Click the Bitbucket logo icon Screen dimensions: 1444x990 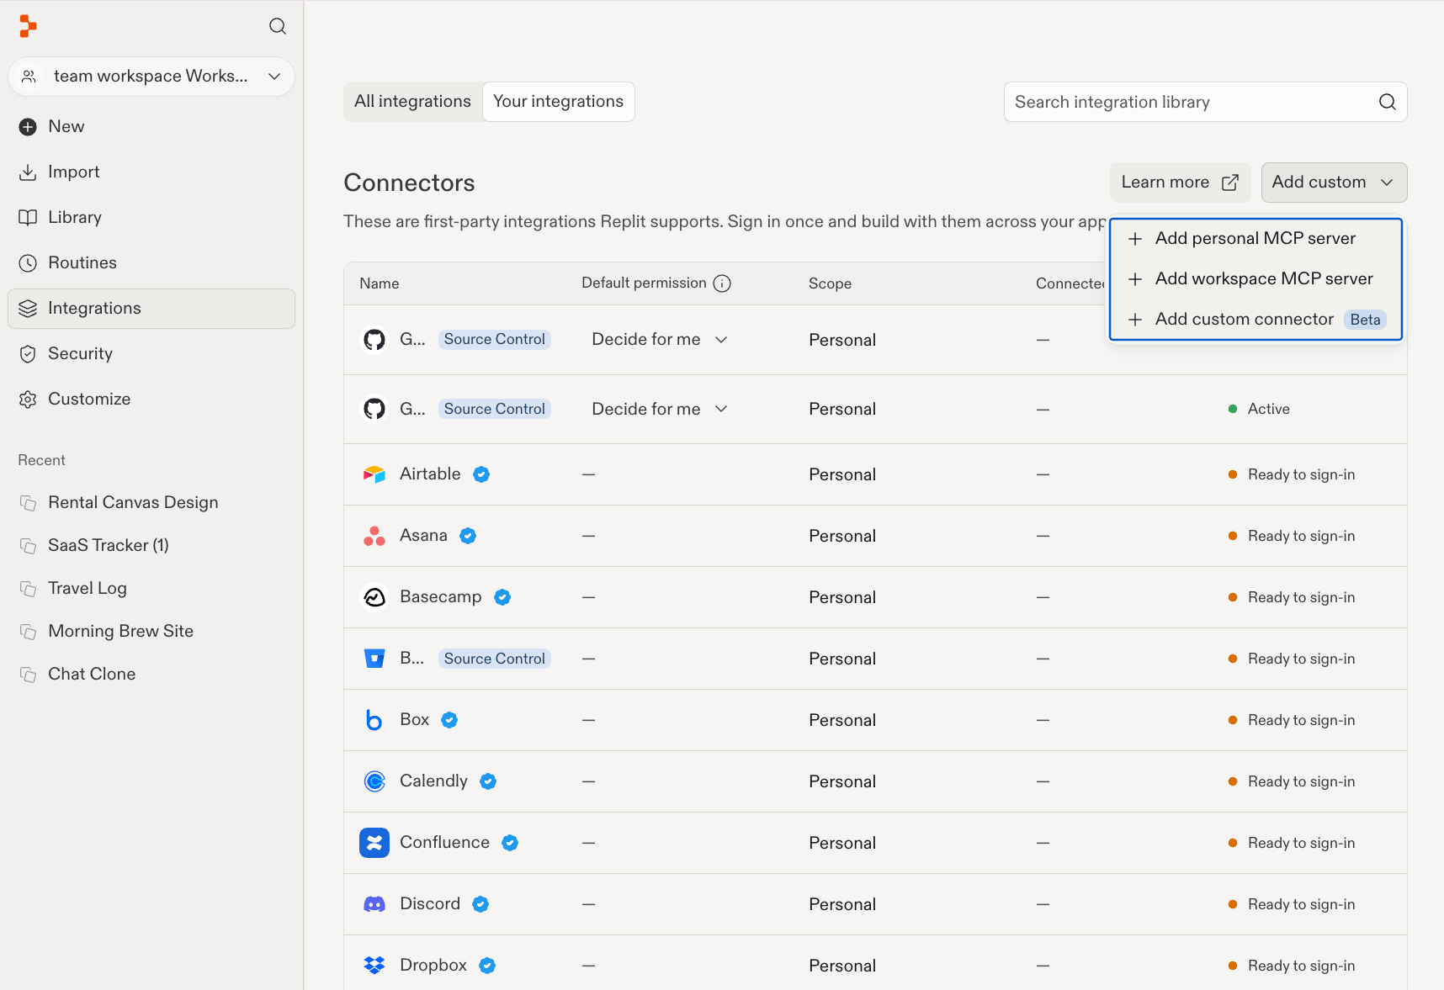point(374,659)
